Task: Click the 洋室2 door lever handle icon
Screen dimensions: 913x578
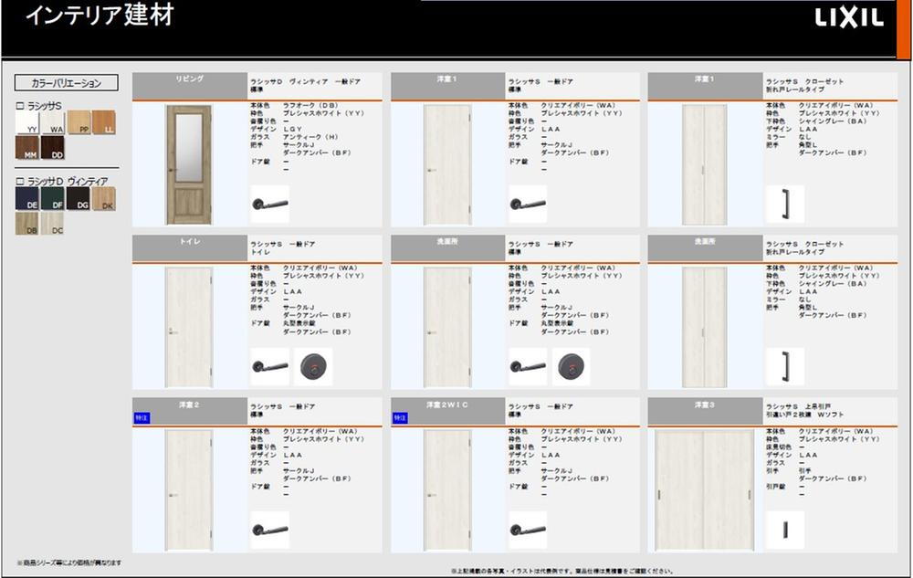Action: pos(269,530)
